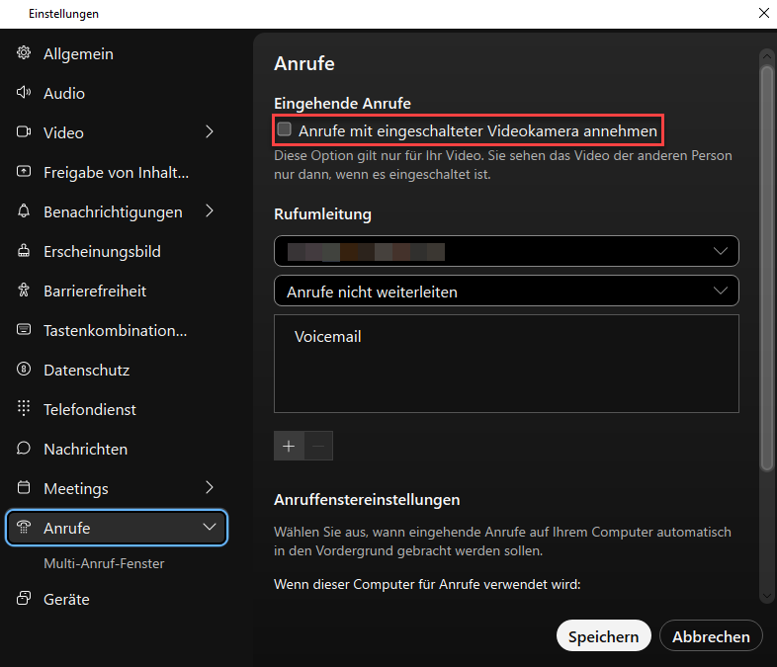Click the Benachrichtigungen bell icon
This screenshot has width=777, height=667.
pyautogui.click(x=25, y=211)
